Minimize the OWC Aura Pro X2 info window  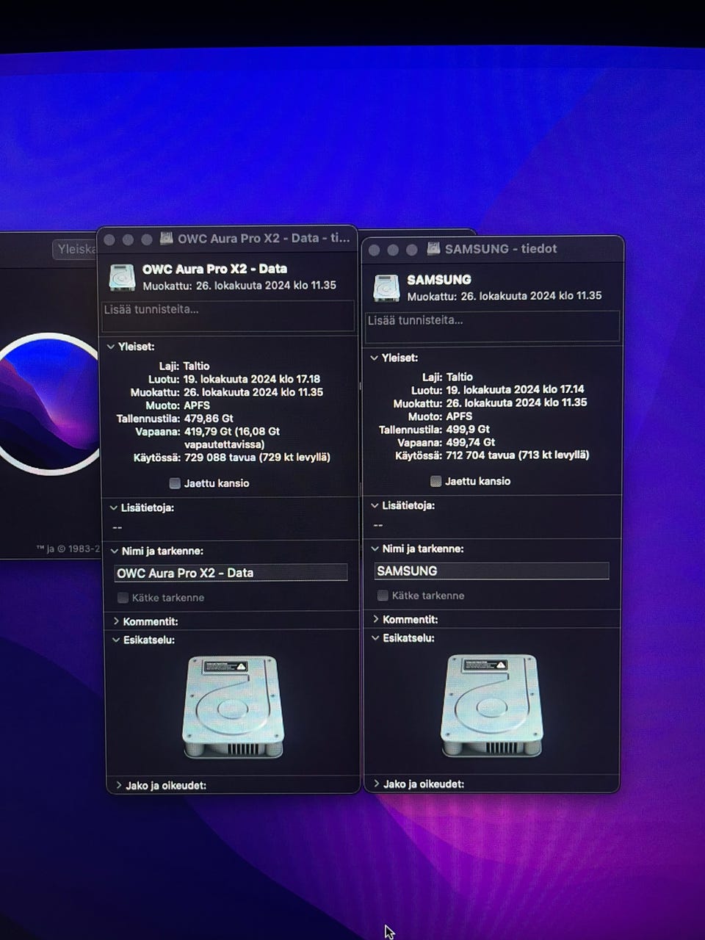click(128, 239)
